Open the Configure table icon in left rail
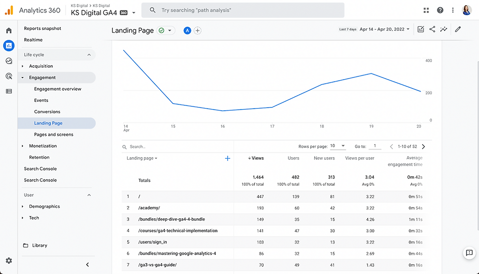The height and width of the screenshot is (274, 479). (9, 91)
